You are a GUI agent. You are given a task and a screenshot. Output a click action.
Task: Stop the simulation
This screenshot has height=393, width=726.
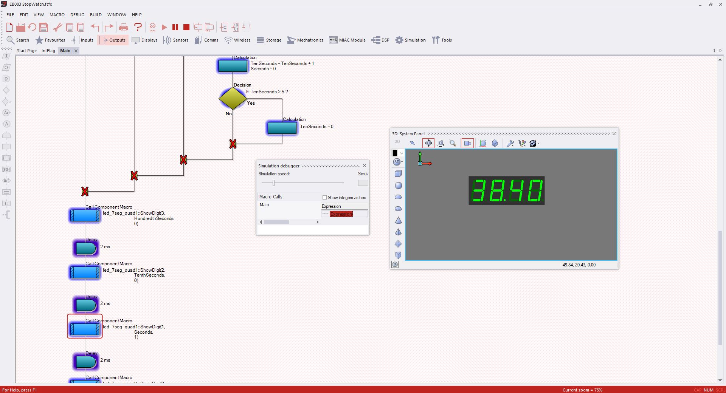(186, 27)
